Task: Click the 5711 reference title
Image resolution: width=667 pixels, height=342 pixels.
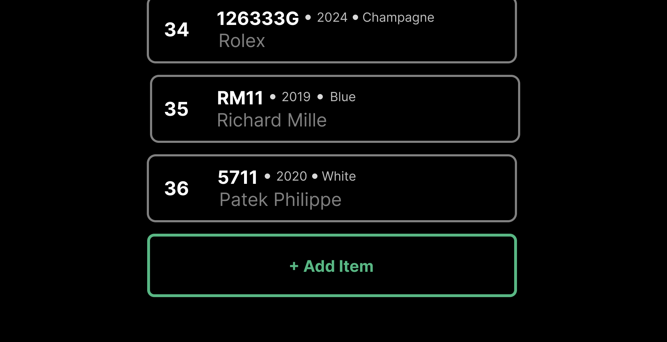Action: click(x=238, y=177)
